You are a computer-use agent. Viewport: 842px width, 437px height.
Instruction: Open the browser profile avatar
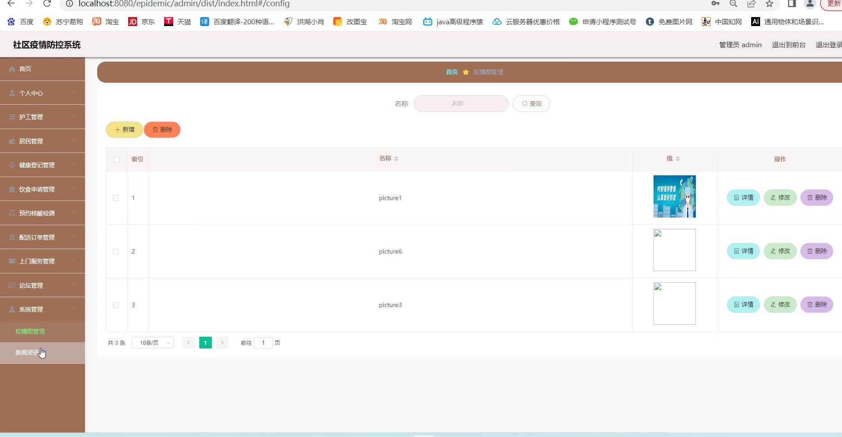point(810,4)
